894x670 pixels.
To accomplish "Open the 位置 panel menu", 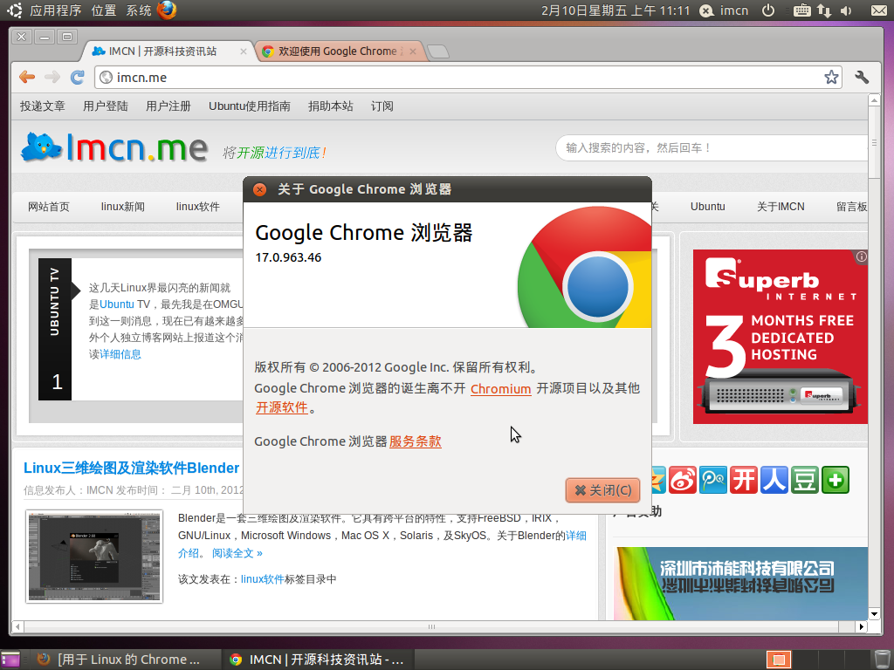I will pos(104,10).
